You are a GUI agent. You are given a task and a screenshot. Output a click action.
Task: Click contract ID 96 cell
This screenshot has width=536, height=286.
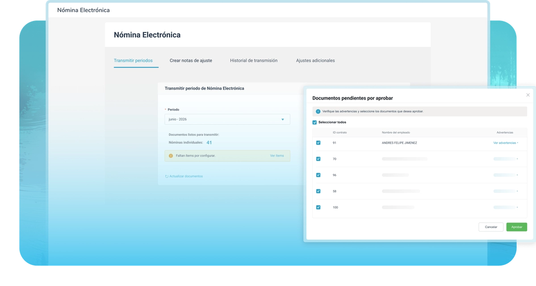coord(335,175)
